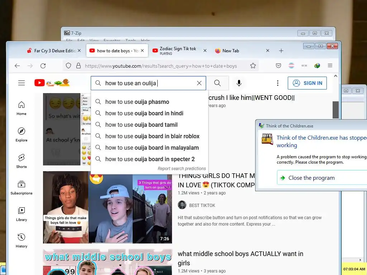Viewport: 367px width, 275px height.
Task: Click the YouTube search magnifier button
Action: [x=218, y=83]
